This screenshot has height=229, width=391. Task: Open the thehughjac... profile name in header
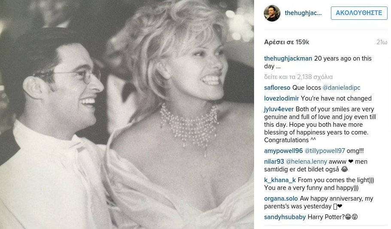click(x=303, y=13)
